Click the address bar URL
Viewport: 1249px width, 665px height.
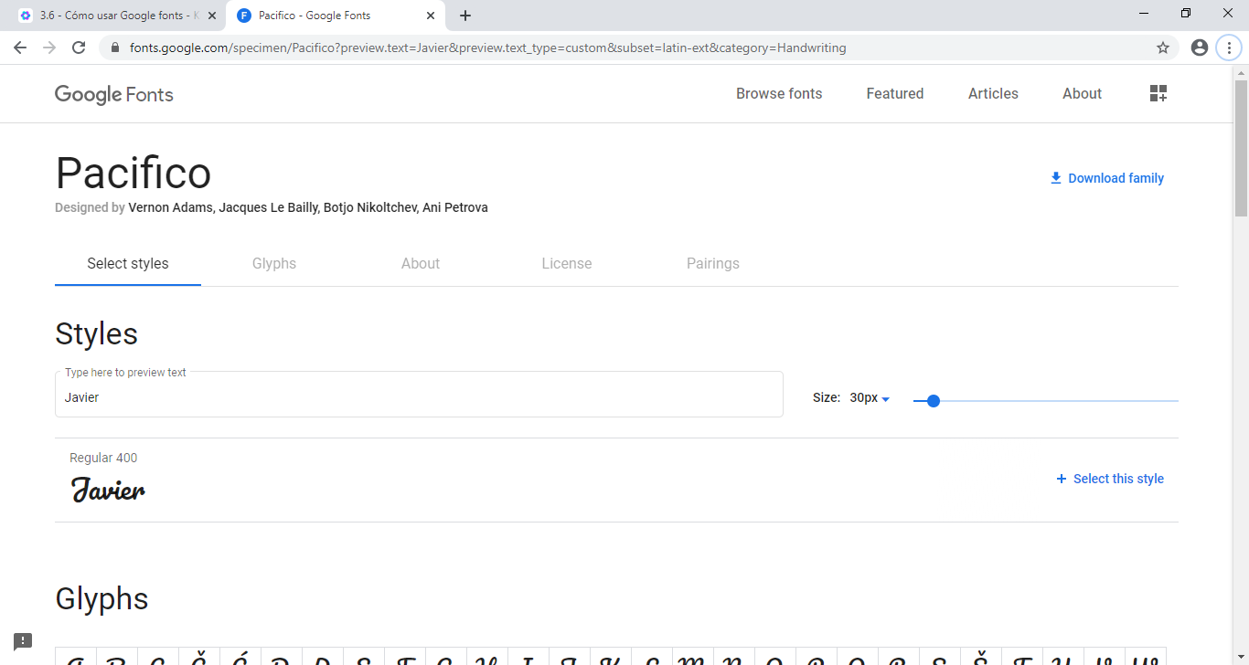pos(487,47)
